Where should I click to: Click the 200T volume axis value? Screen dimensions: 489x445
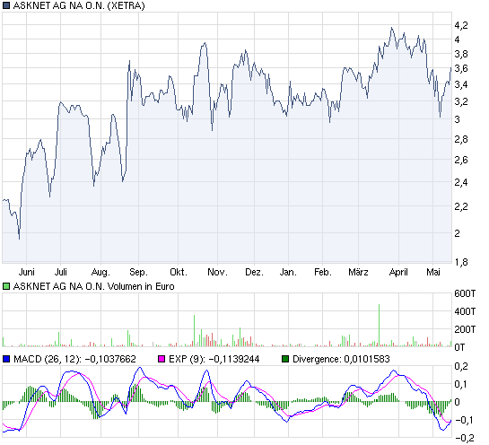click(465, 329)
